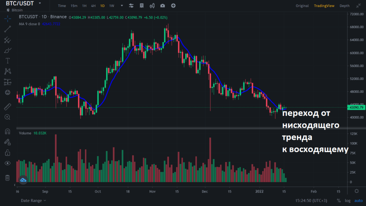This screenshot has width=366, height=206.
Task: Pick the ruler measure tool
Action: pos(7,107)
